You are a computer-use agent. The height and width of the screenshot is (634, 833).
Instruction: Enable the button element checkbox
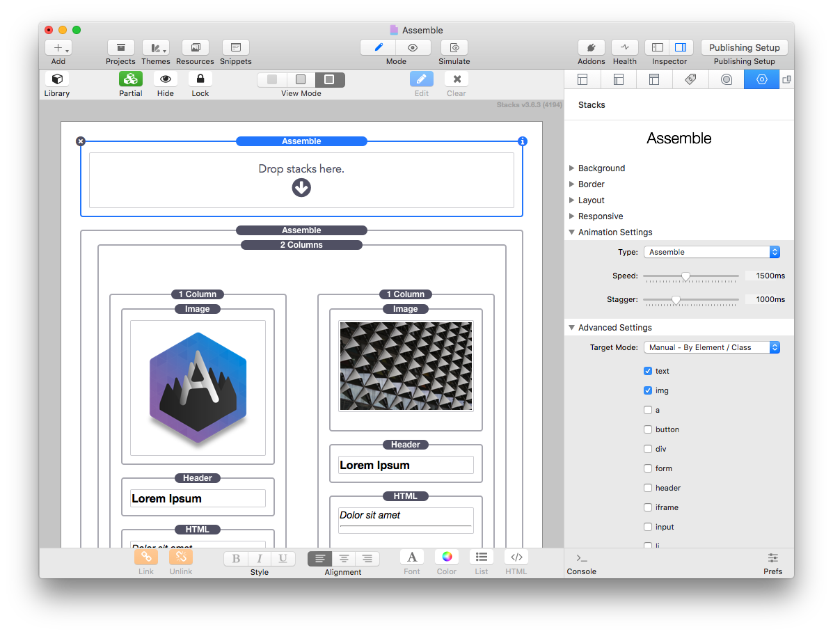coord(648,429)
